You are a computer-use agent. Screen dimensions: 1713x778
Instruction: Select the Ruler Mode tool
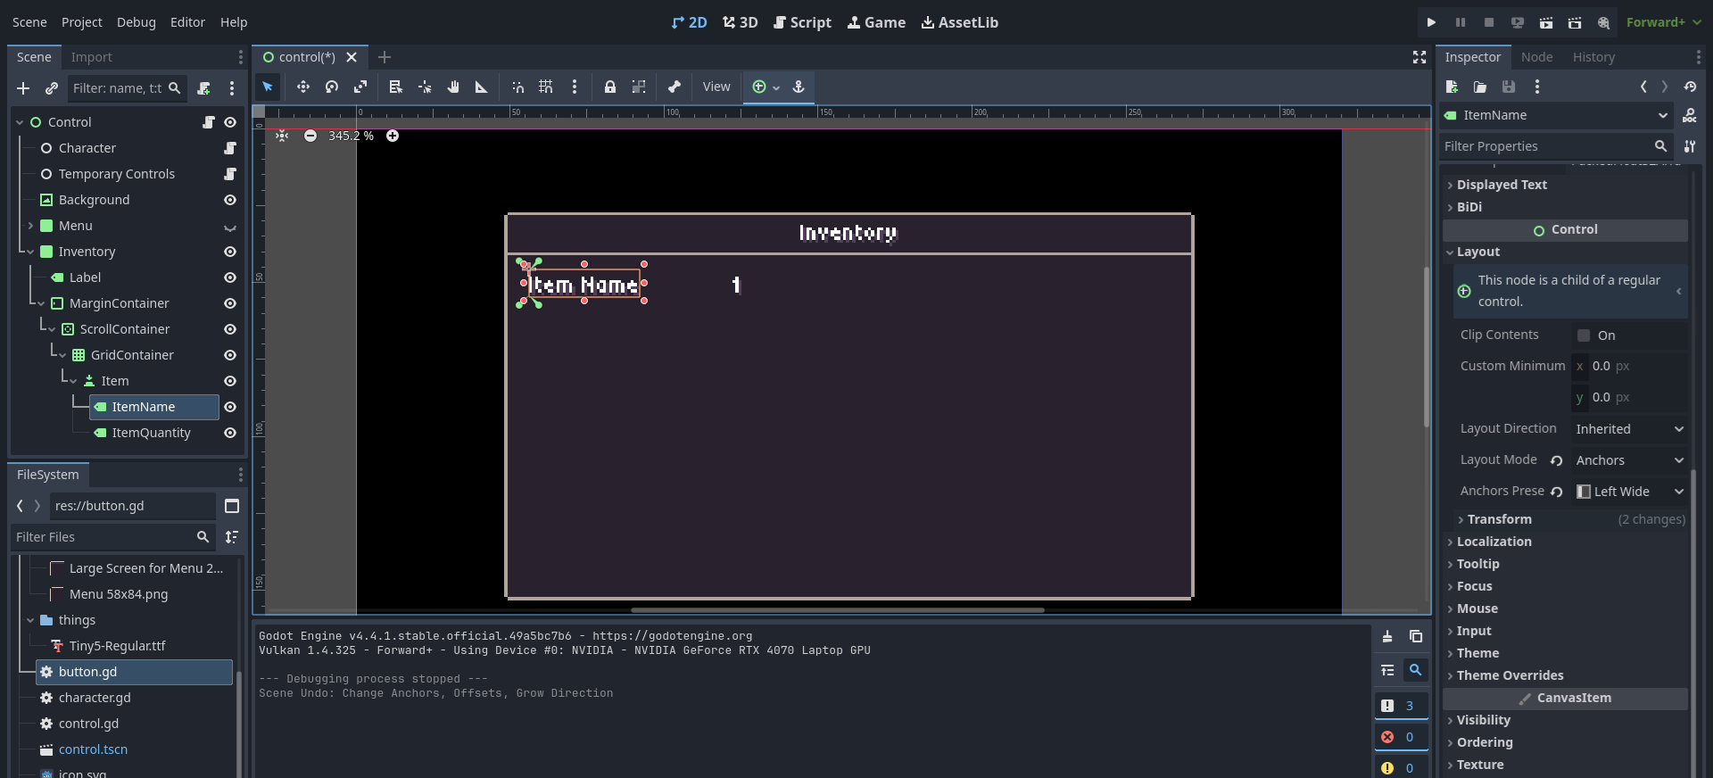pos(482,87)
